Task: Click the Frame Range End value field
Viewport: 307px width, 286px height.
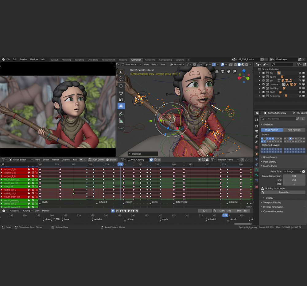Action: (294, 180)
